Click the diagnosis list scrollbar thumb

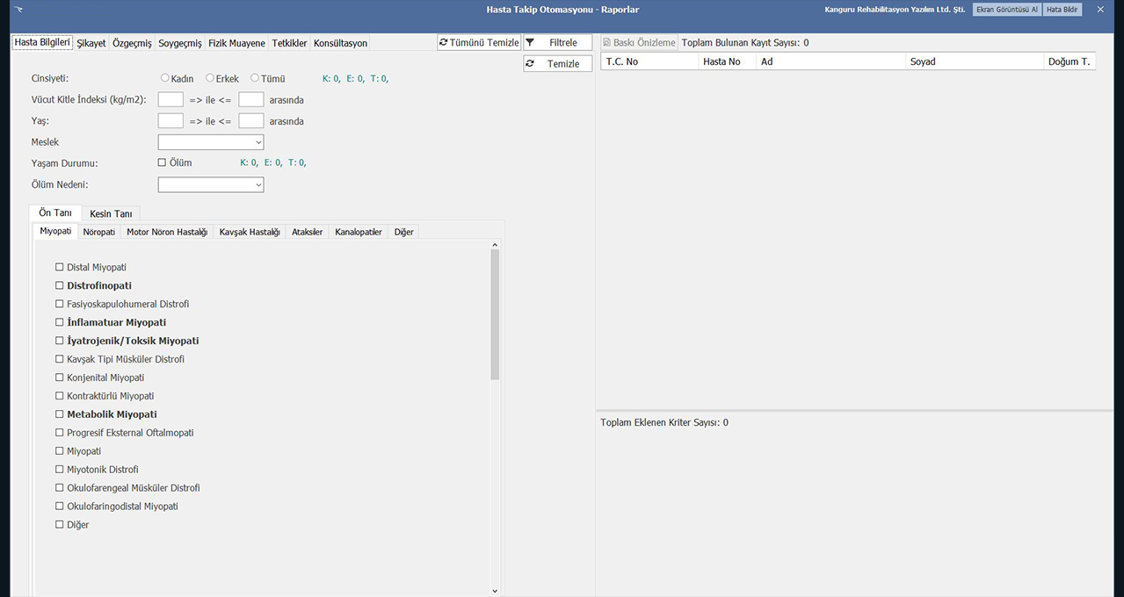pos(495,314)
